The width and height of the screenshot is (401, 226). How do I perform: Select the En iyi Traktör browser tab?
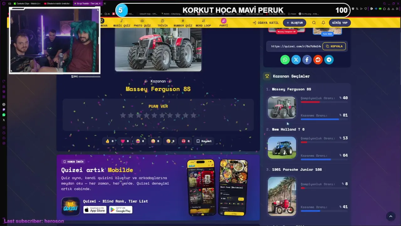click(87, 3)
